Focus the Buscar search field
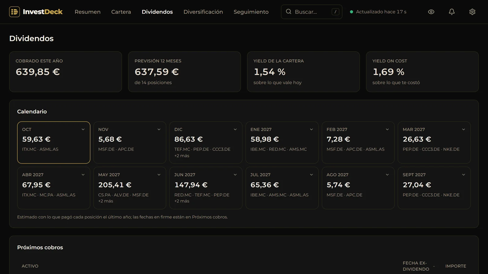488x274 pixels. (x=311, y=12)
